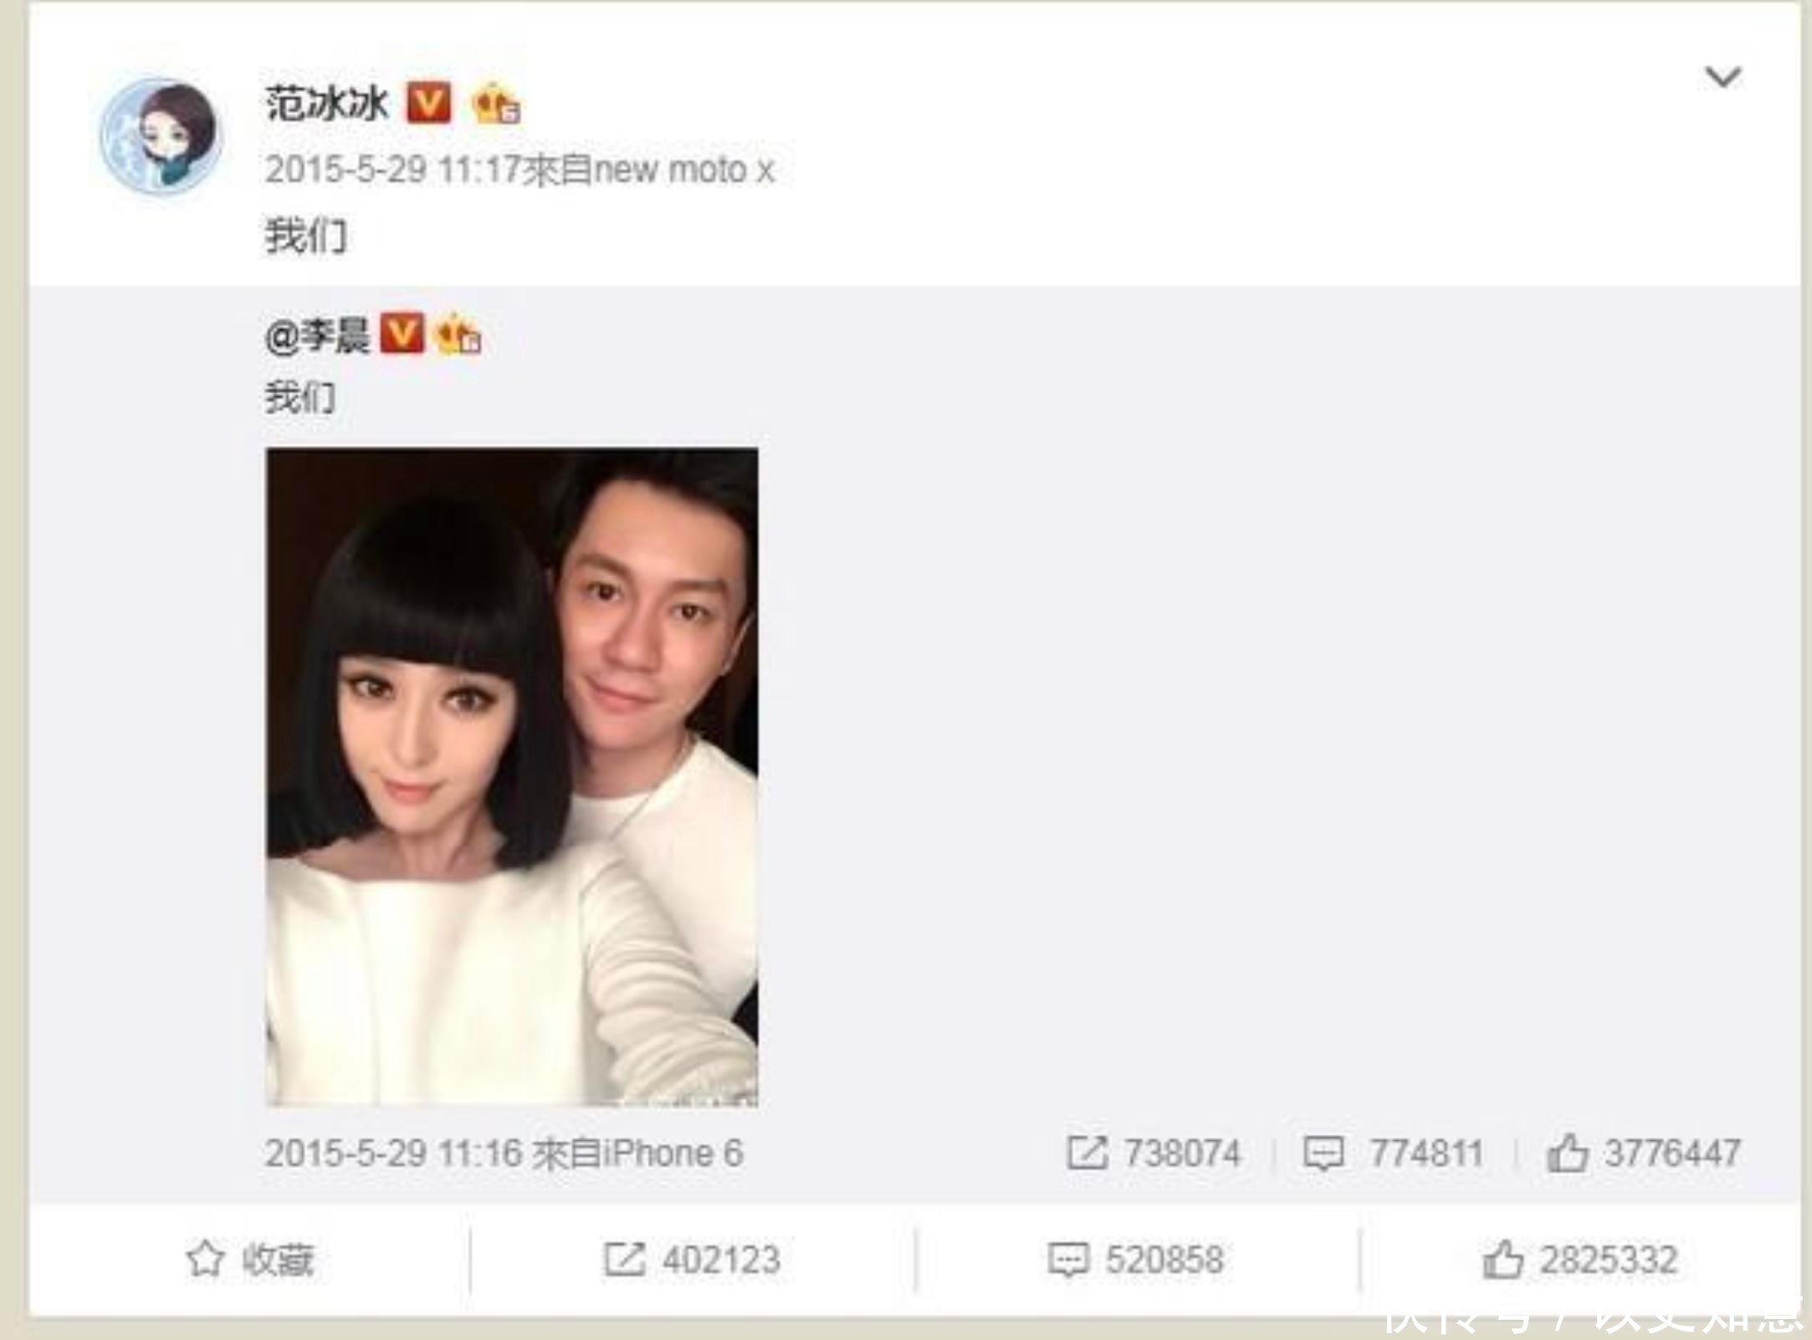Open the @李晨 mention link
The height and width of the screenshot is (1340, 1812).
tap(317, 336)
